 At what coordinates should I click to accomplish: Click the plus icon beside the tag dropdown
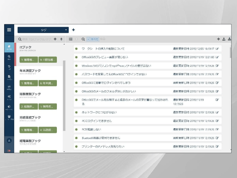pos(73,30)
